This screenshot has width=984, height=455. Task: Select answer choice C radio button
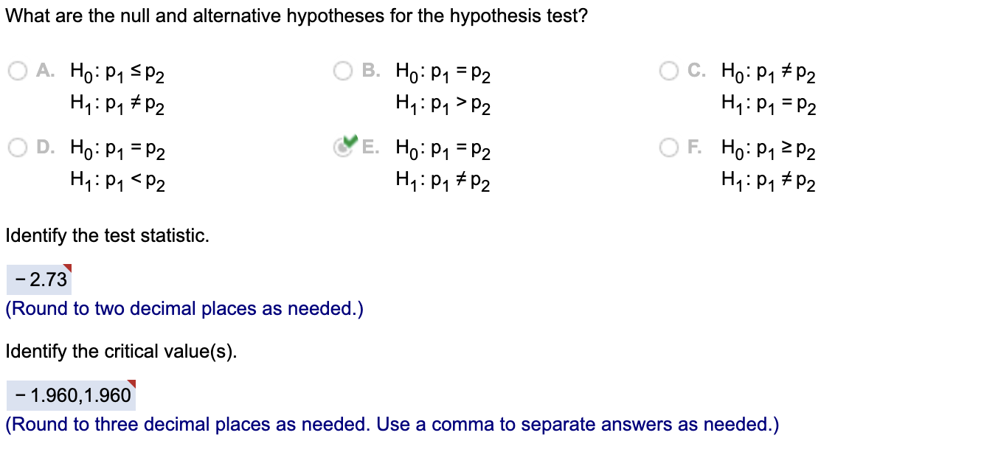pos(668,70)
